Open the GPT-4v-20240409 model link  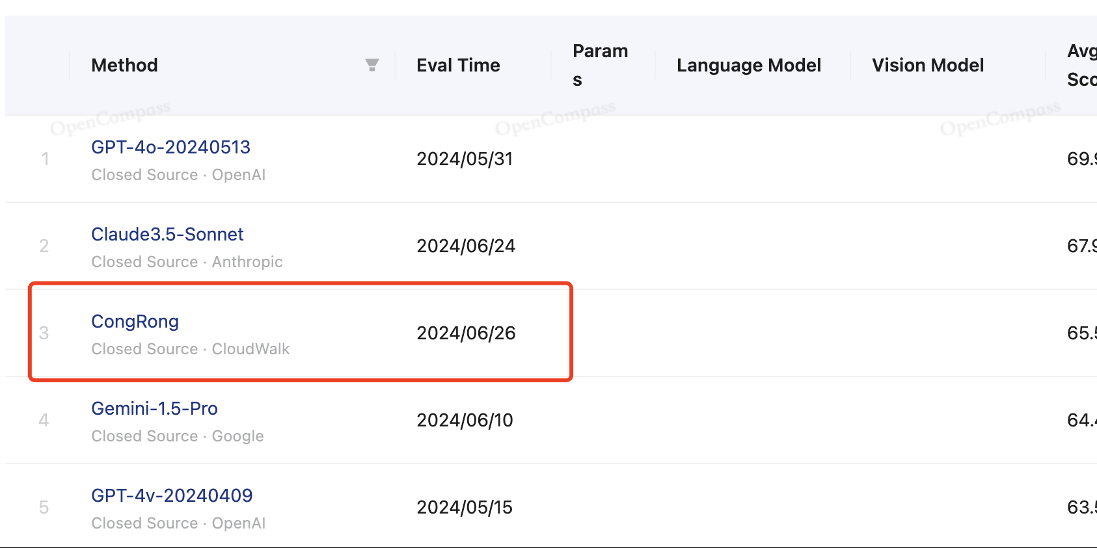172,496
